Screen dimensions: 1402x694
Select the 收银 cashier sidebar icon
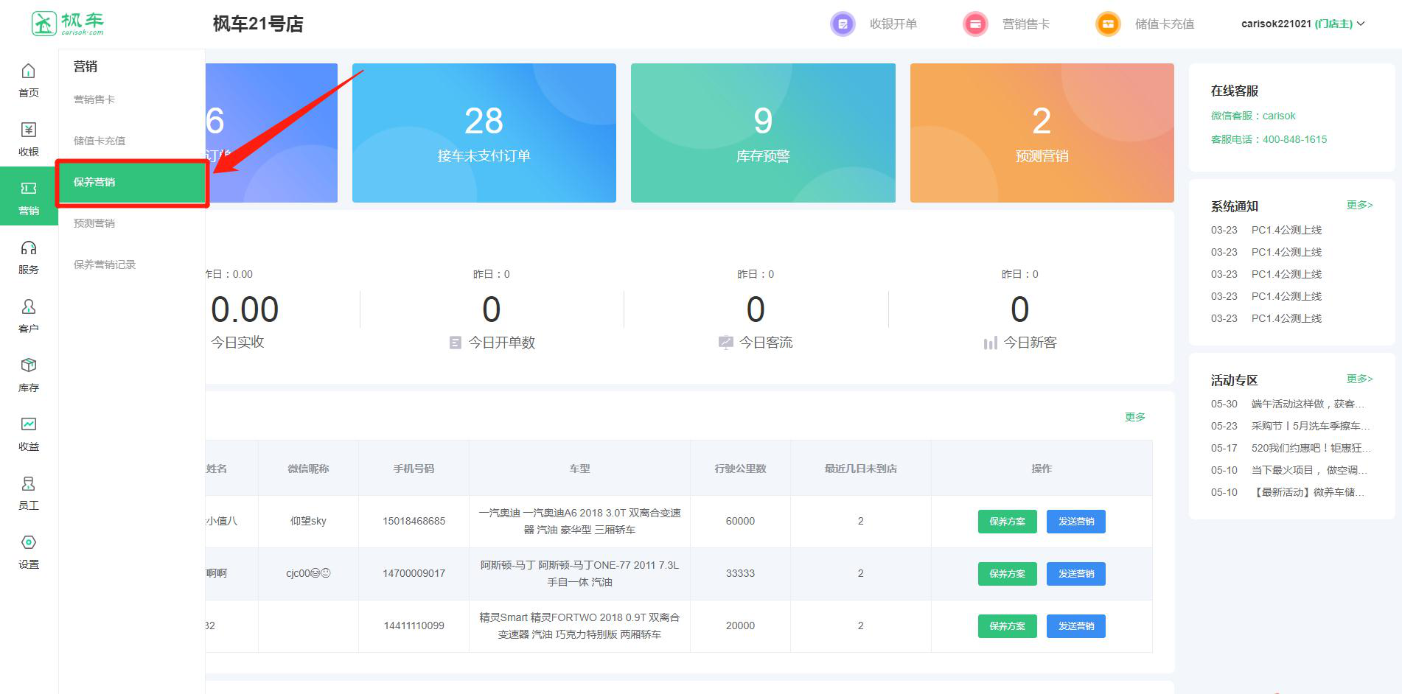coord(28,130)
